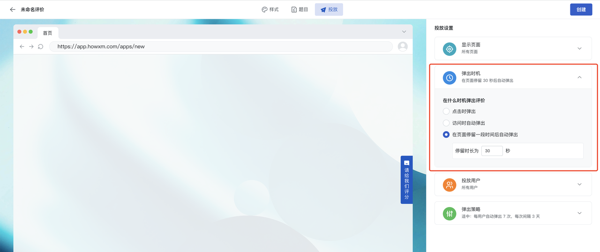Click the 停留时长 seconds input field
The height and width of the screenshot is (252, 600).
click(x=492, y=151)
